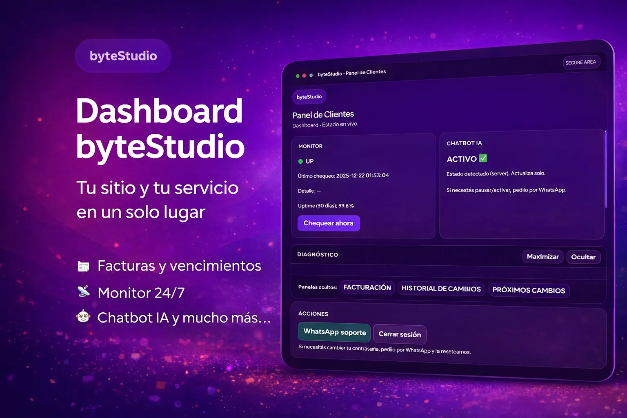
Task: Click the SECURE AREA badge
Action: [x=581, y=62]
